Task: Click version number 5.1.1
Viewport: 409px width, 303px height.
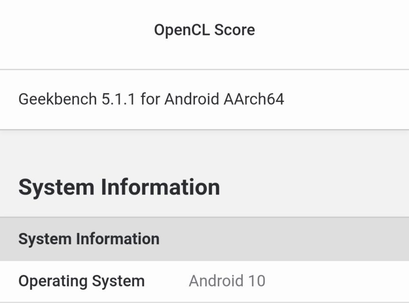Action: [118, 99]
